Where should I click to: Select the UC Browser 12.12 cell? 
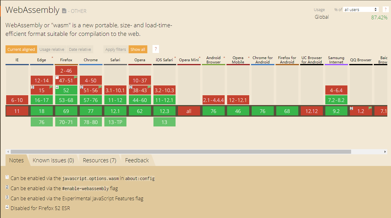tap(312, 111)
